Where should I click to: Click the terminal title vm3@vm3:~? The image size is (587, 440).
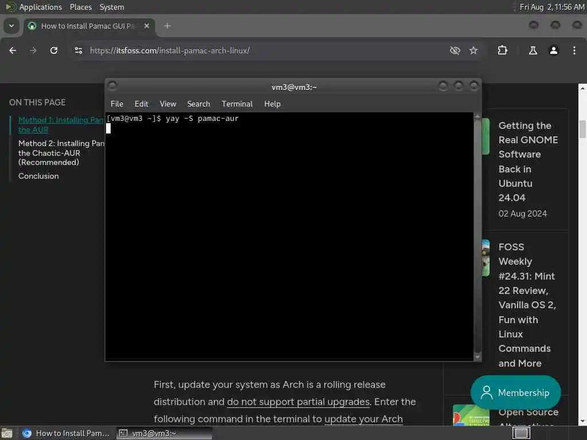(x=294, y=87)
